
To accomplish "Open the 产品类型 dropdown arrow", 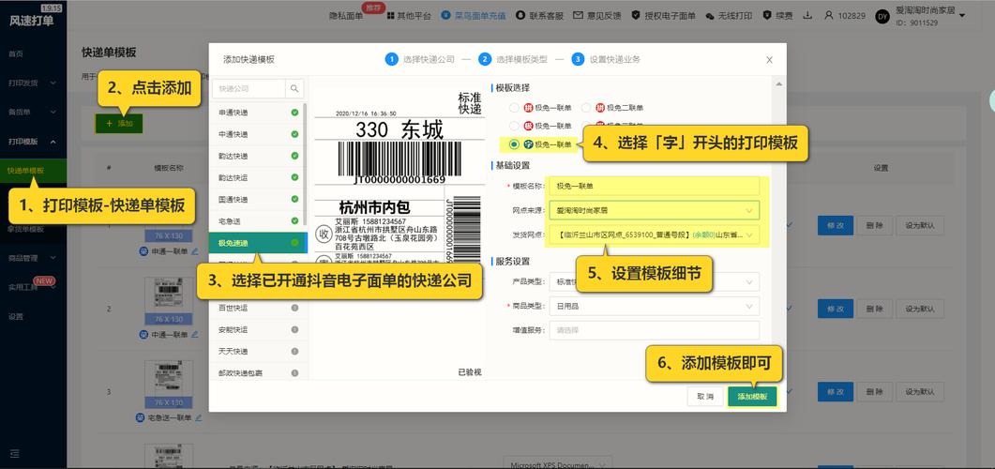I will [x=749, y=281].
